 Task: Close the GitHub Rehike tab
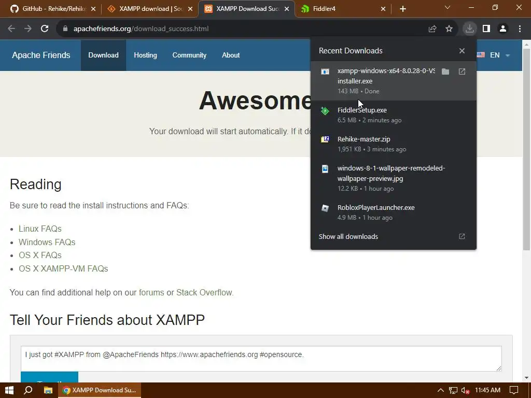93,9
